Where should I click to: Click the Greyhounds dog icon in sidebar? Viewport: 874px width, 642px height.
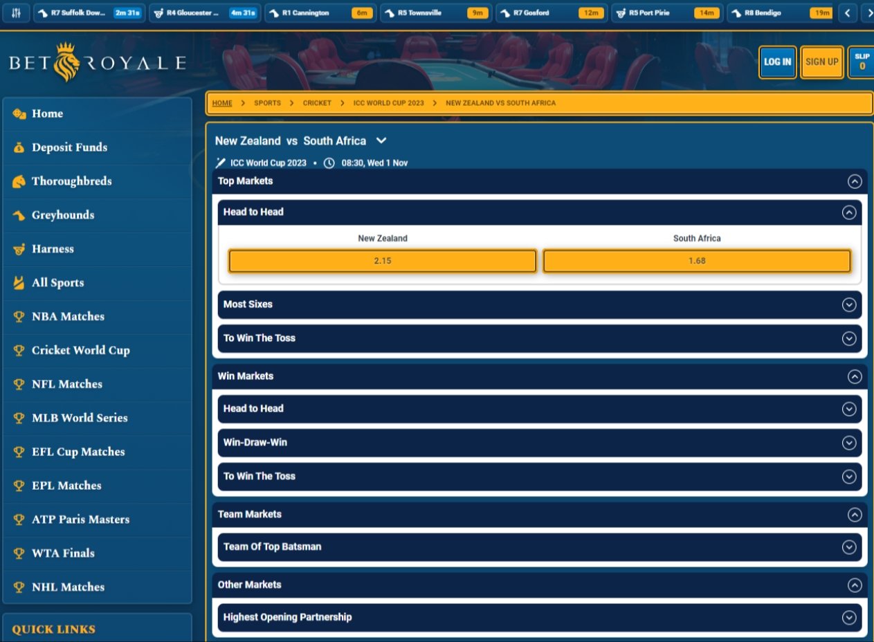[x=19, y=216]
